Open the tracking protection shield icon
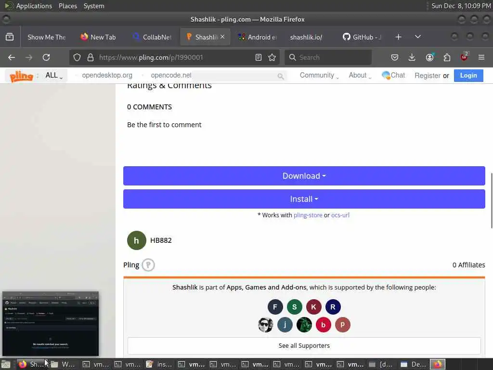This screenshot has height=370, width=493. (x=77, y=57)
